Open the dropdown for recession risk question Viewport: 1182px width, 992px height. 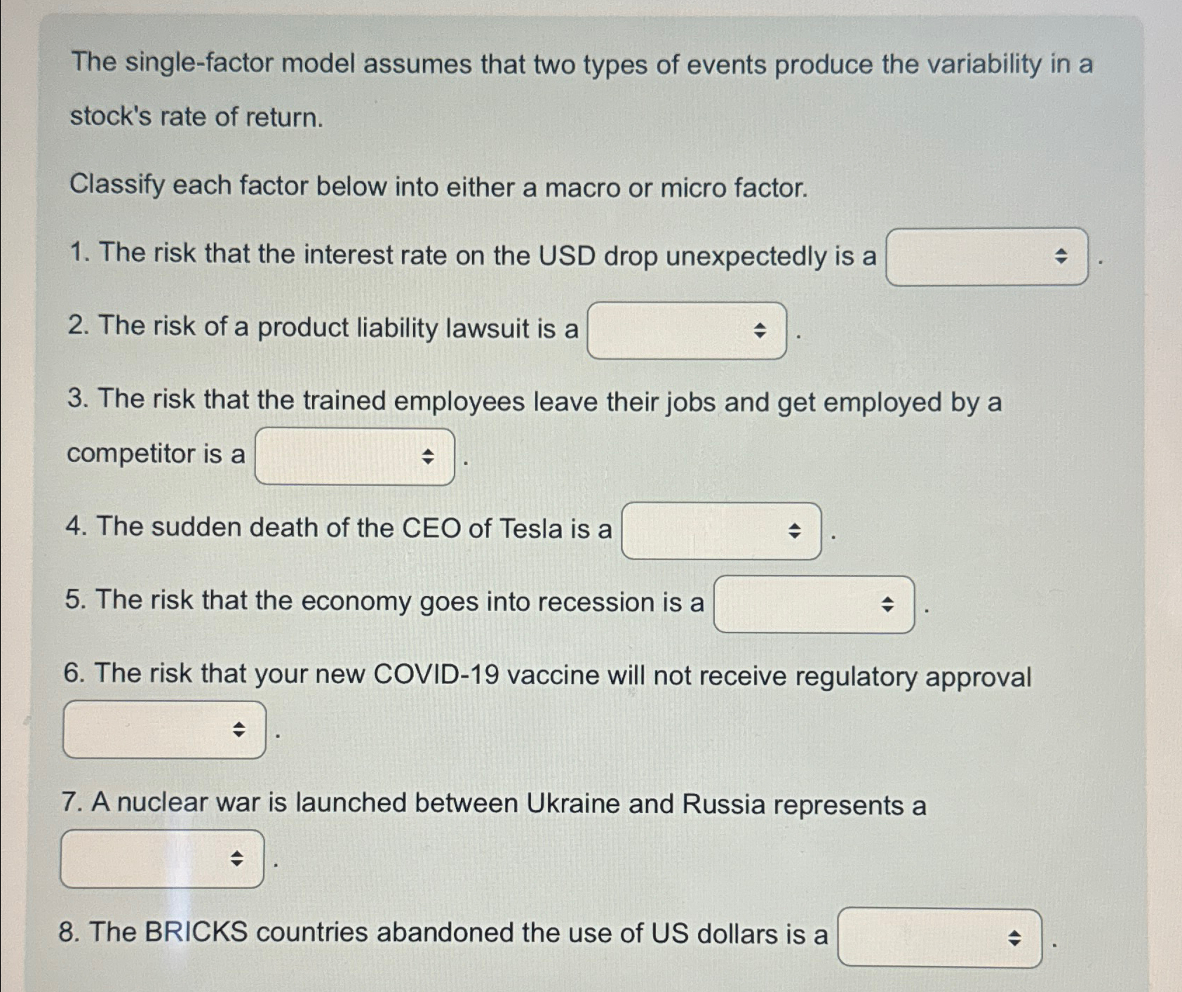814,604
